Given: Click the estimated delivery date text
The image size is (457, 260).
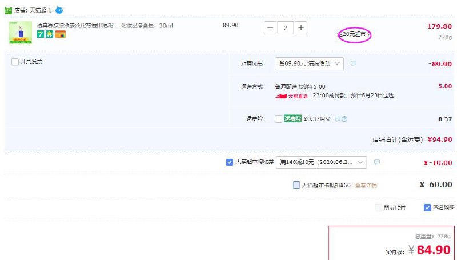Looking at the screenshot, I should (x=372, y=95).
